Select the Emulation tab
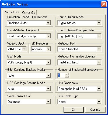108x115 pixels. click(x=12, y=12)
